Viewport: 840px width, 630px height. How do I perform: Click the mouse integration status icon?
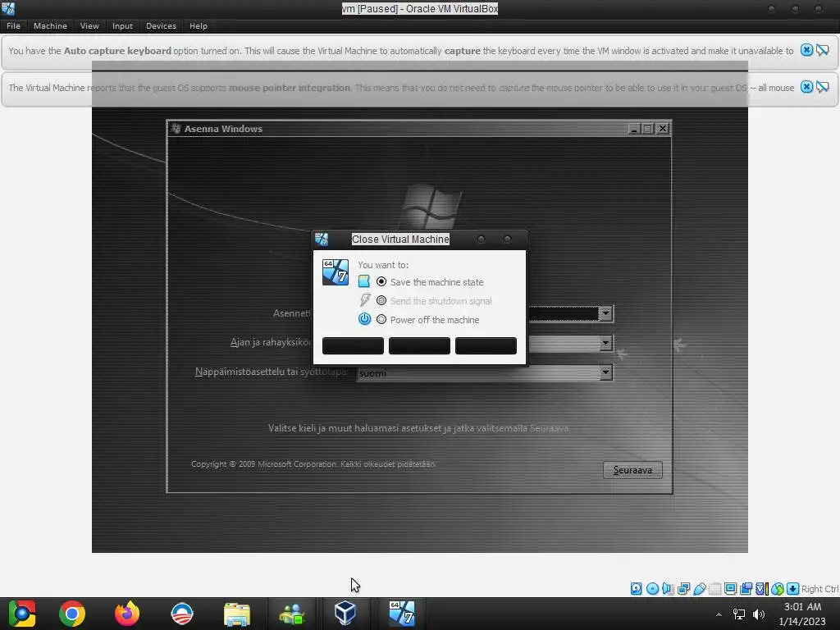tap(778, 589)
